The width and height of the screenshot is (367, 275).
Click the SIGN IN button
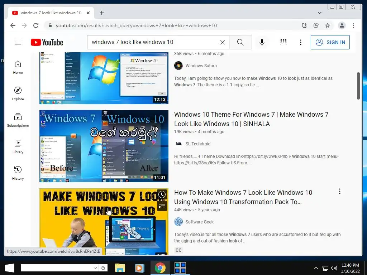click(x=330, y=42)
